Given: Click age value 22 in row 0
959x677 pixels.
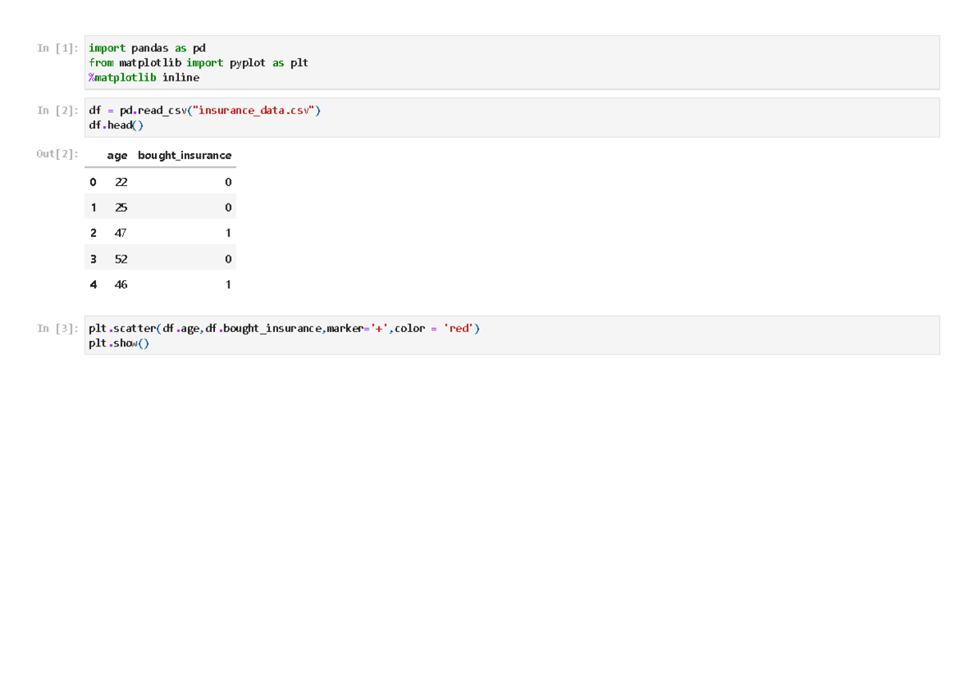Looking at the screenshot, I should click(x=121, y=182).
